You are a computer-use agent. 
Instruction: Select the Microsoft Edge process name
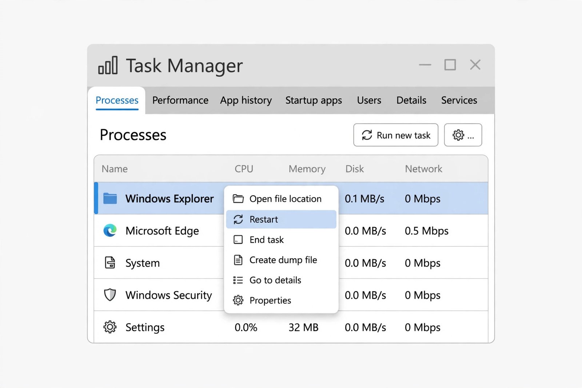(x=162, y=231)
